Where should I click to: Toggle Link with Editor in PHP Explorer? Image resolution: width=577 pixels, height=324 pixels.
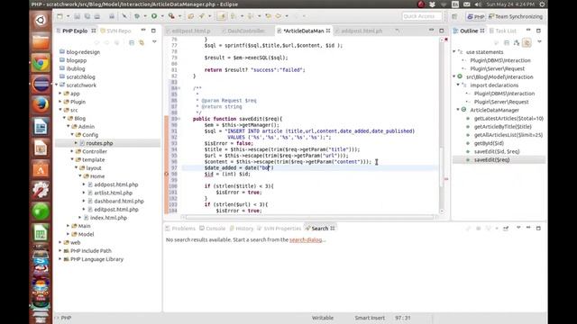[x=142, y=42]
